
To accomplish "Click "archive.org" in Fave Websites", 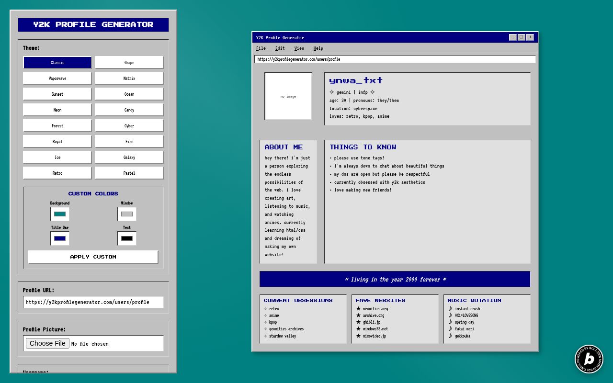I will [x=374, y=315].
